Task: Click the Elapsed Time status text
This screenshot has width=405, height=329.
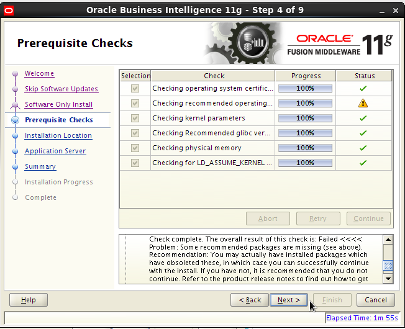Action: (362, 318)
